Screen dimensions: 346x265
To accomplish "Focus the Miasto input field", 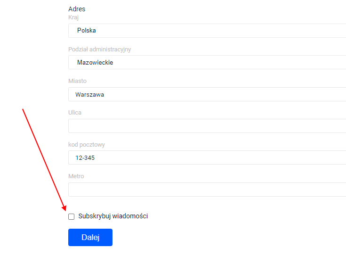I will click(207, 94).
